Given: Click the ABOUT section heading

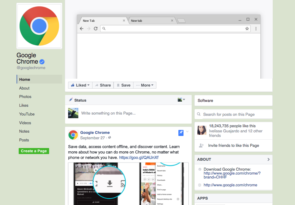Looking at the screenshot, I should coord(204,159).
